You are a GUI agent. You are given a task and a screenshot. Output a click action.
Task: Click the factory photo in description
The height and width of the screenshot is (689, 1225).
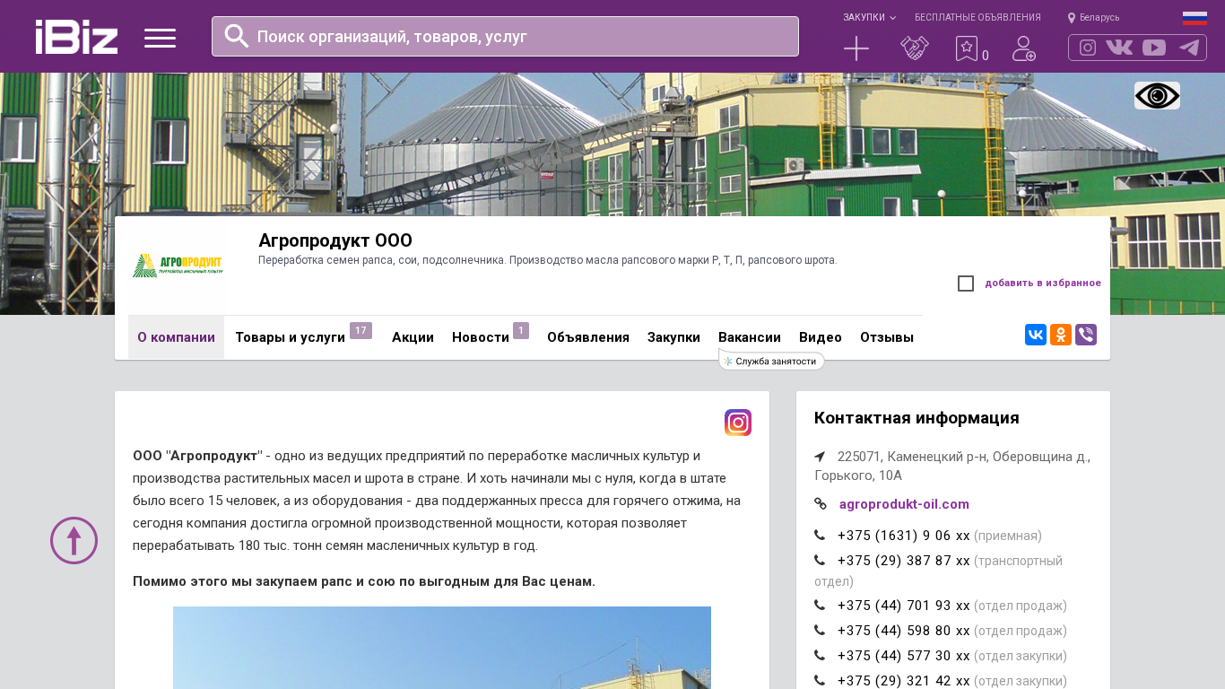pos(442,648)
